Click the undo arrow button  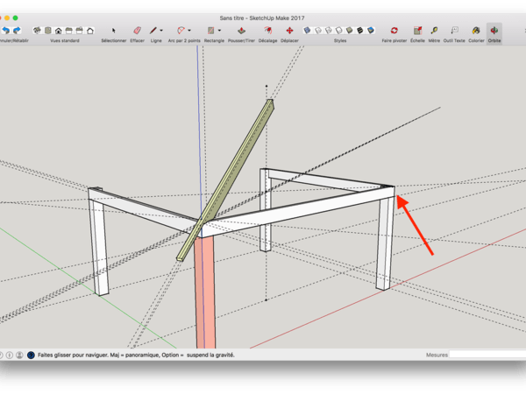pos(5,31)
